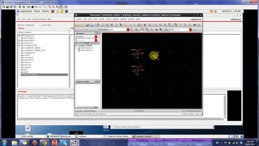
Task: Click the Navigator search field
Action: click(x=86, y=40)
